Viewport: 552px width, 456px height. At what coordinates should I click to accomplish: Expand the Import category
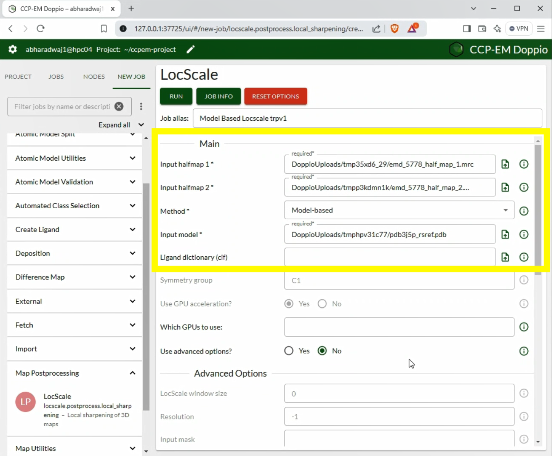point(74,349)
